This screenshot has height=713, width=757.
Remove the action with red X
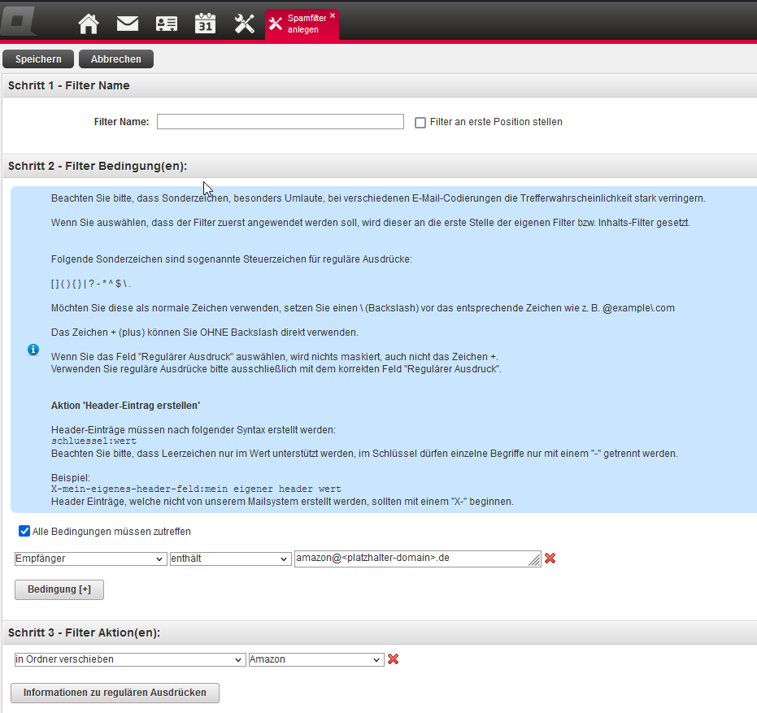393,659
